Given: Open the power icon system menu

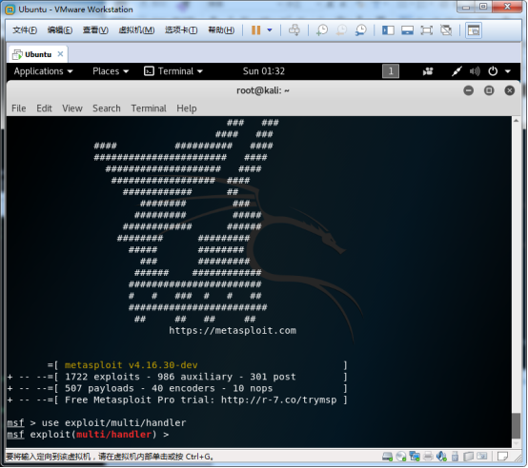Looking at the screenshot, I should (493, 71).
